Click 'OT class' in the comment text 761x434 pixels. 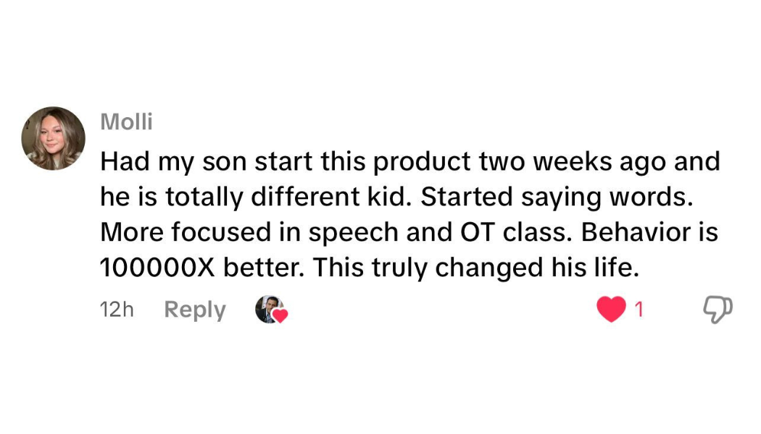point(514,232)
